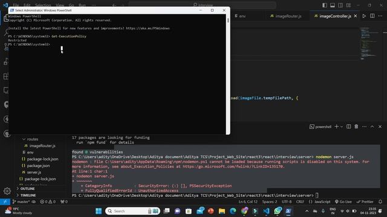Open Task View from the taskbar
This screenshot has width=387, height=217.
(x=166, y=211)
